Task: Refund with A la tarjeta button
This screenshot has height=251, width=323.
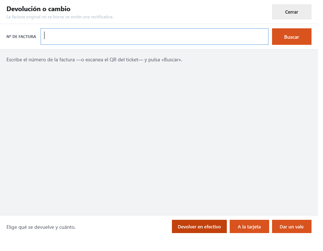Action: point(249,227)
